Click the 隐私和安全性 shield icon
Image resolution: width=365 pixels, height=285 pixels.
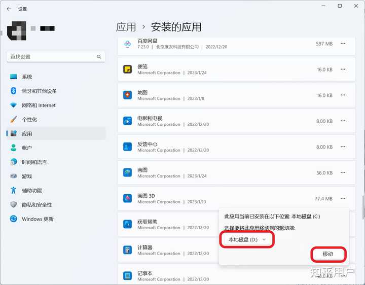click(x=14, y=204)
